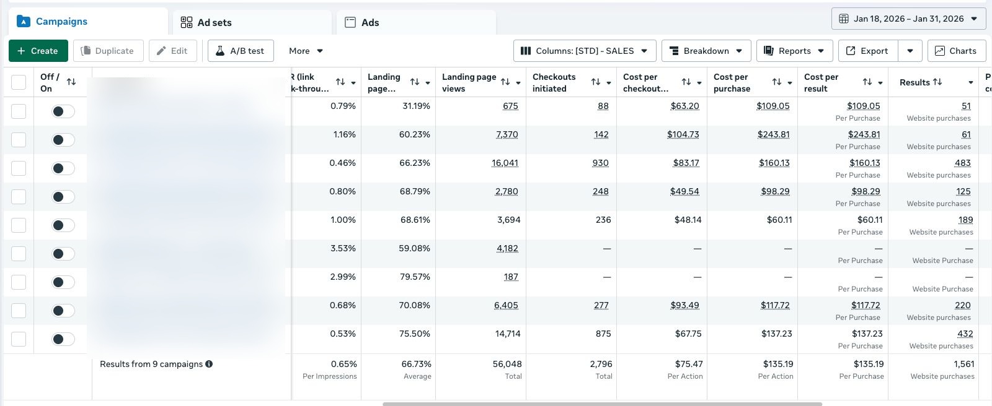This screenshot has width=992, height=406.
Task: Click the $243.81 cost per purchase value
Action: (773, 134)
